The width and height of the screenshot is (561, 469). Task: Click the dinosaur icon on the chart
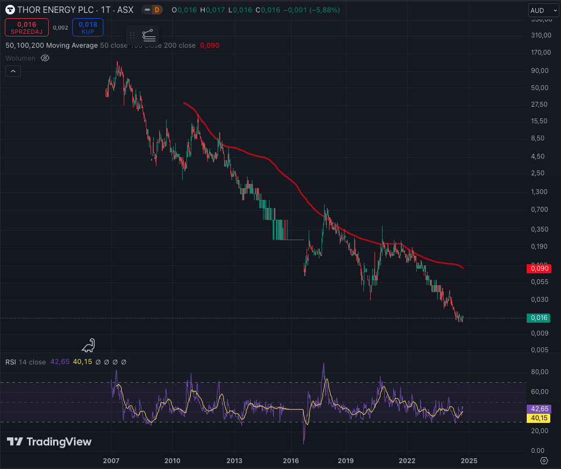pyautogui.click(x=88, y=345)
